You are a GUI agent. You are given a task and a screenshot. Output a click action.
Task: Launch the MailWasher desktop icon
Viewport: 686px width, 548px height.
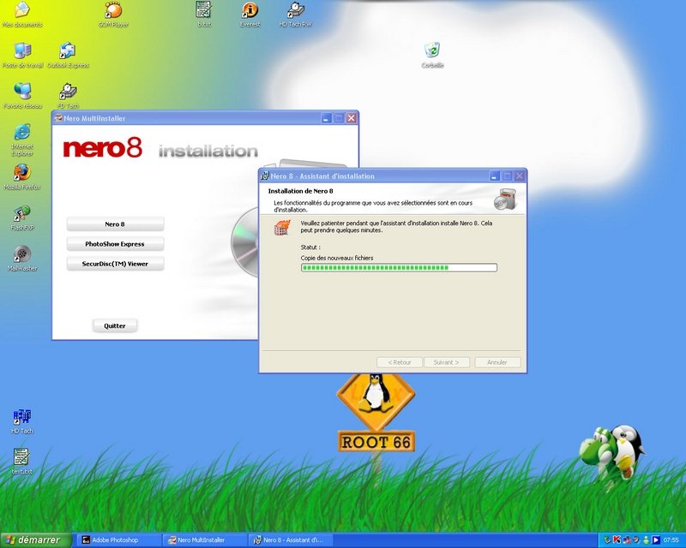tap(22, 259)
